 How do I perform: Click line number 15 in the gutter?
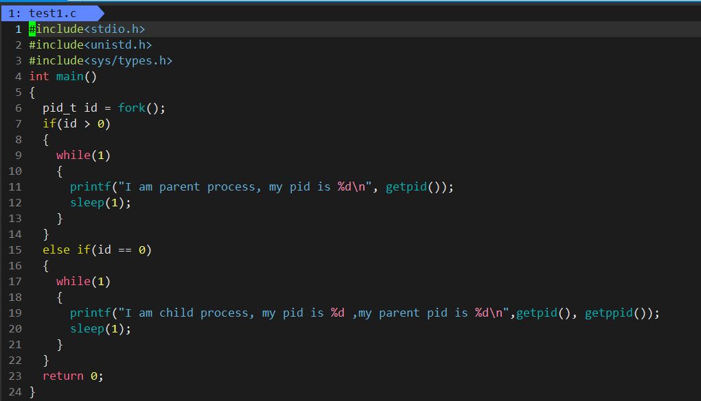pyautogui.click(x=16, y=250)
